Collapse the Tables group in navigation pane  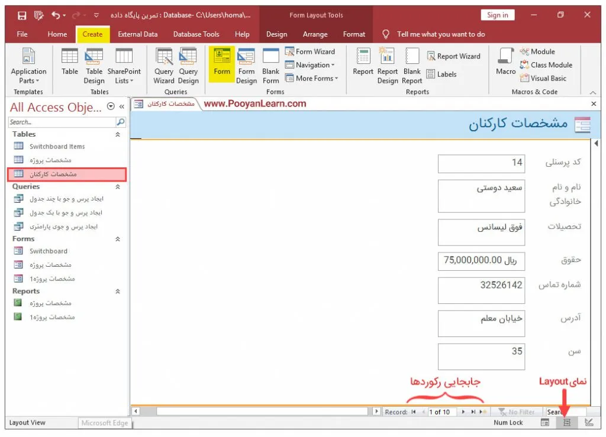(x=117, y=135)
